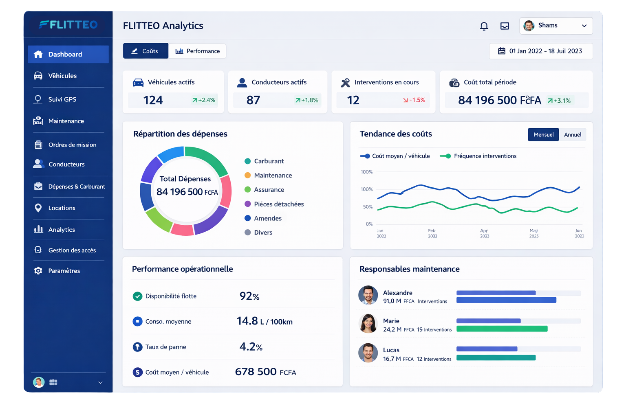Toggle Maintenance legend entry in donut chart
This screenshot has width=626, height=417.
[x=268, y=176]
